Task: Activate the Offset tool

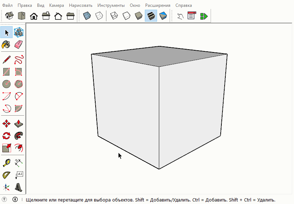Action: click(x=19, y=148)
